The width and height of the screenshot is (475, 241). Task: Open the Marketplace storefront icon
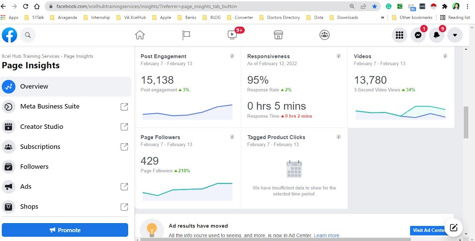[278, 35]
